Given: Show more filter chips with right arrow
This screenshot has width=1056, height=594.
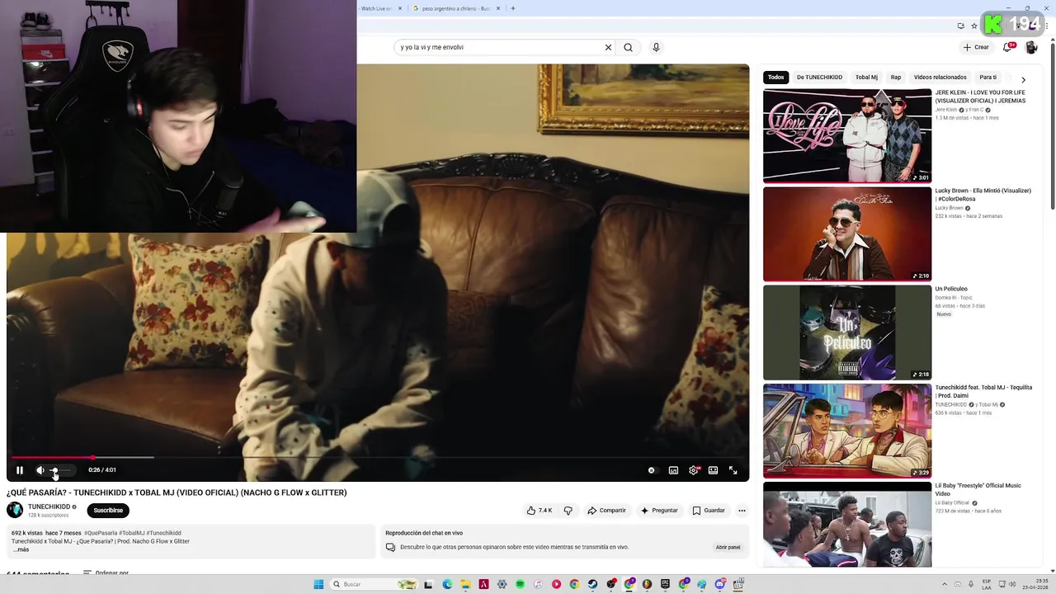Looking at the screenshot, I should (1023, 79).
